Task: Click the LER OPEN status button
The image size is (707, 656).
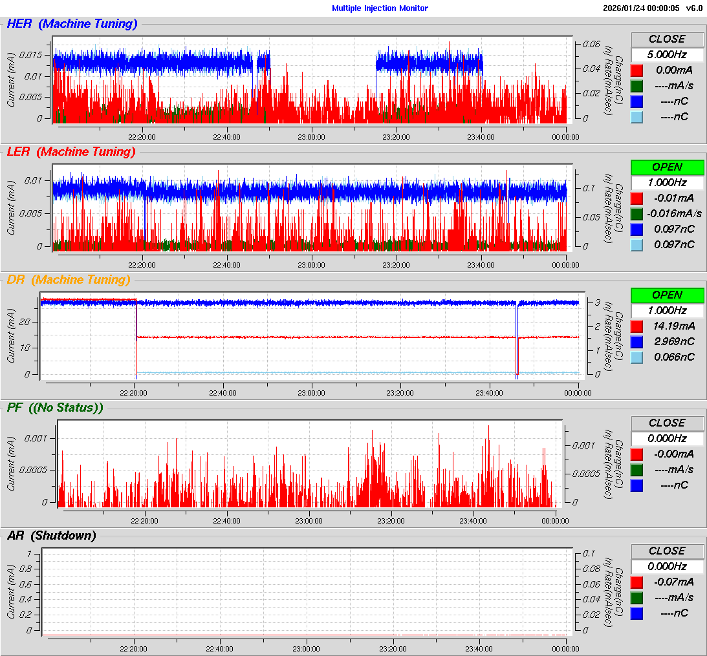Action: (x=667, y=167)
